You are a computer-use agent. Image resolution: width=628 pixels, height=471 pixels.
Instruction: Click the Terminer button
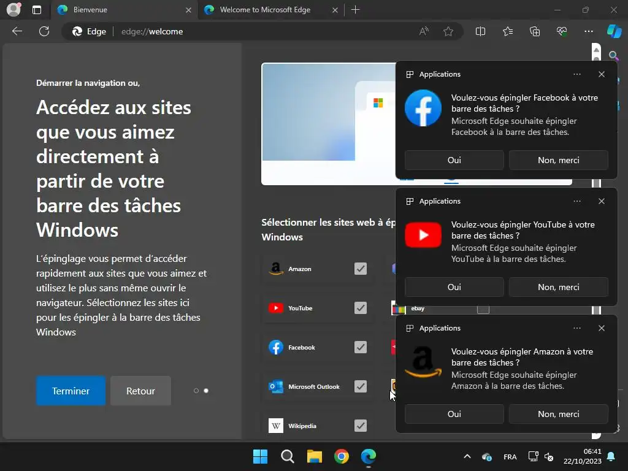71,391
